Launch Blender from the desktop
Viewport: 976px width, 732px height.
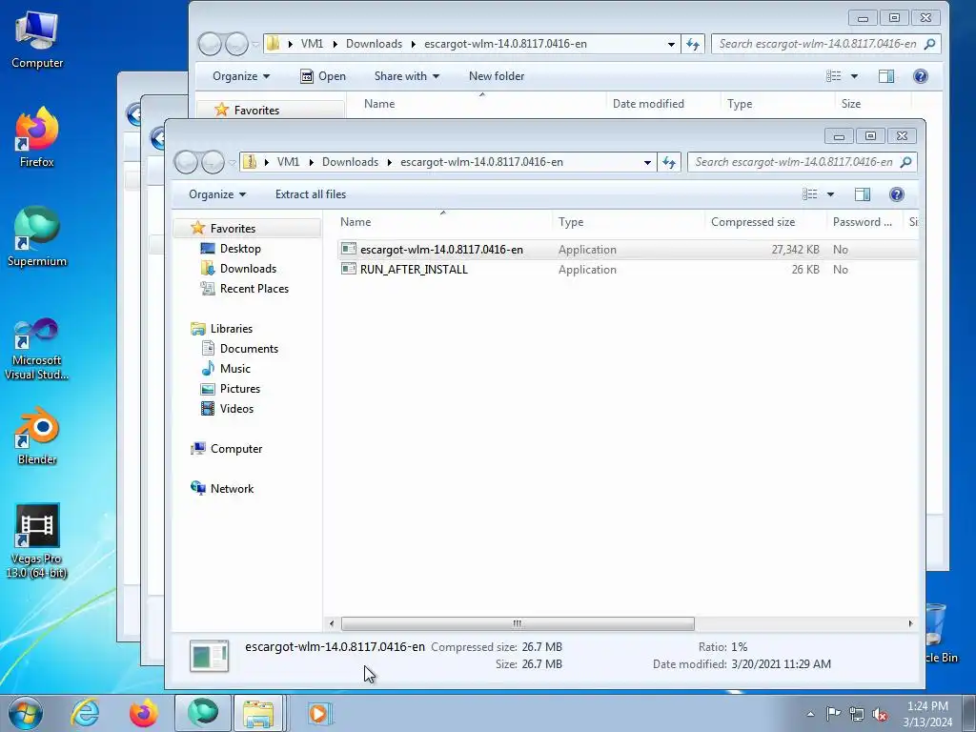(37, 436)
